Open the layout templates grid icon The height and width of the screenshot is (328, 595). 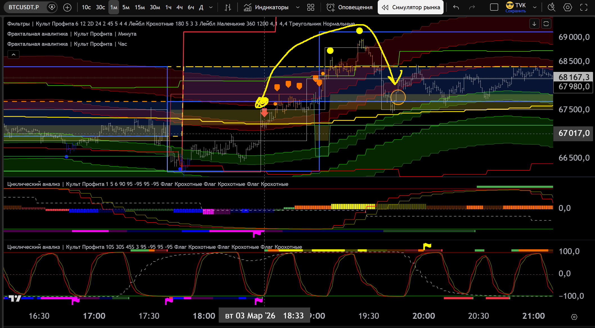click(x=310, y=7)
